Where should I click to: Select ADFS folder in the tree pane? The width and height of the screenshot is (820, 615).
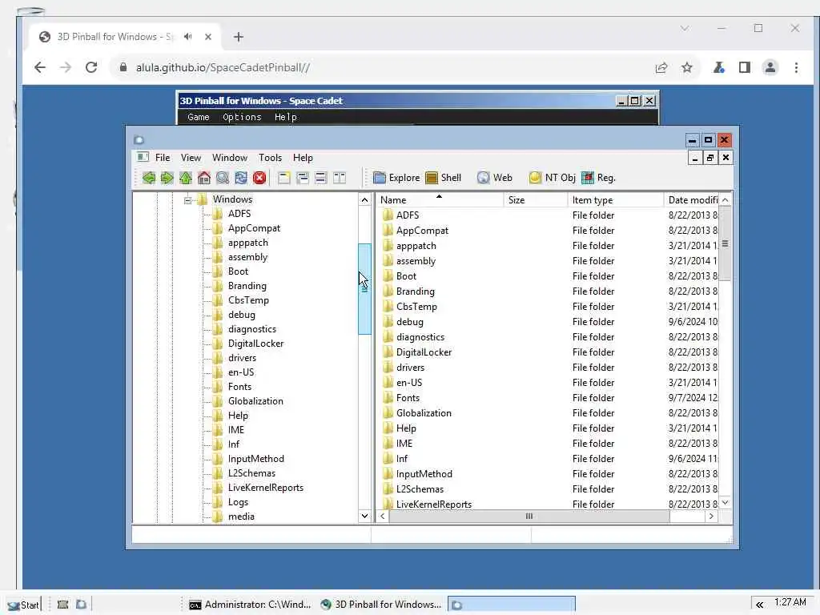(239, 213)
